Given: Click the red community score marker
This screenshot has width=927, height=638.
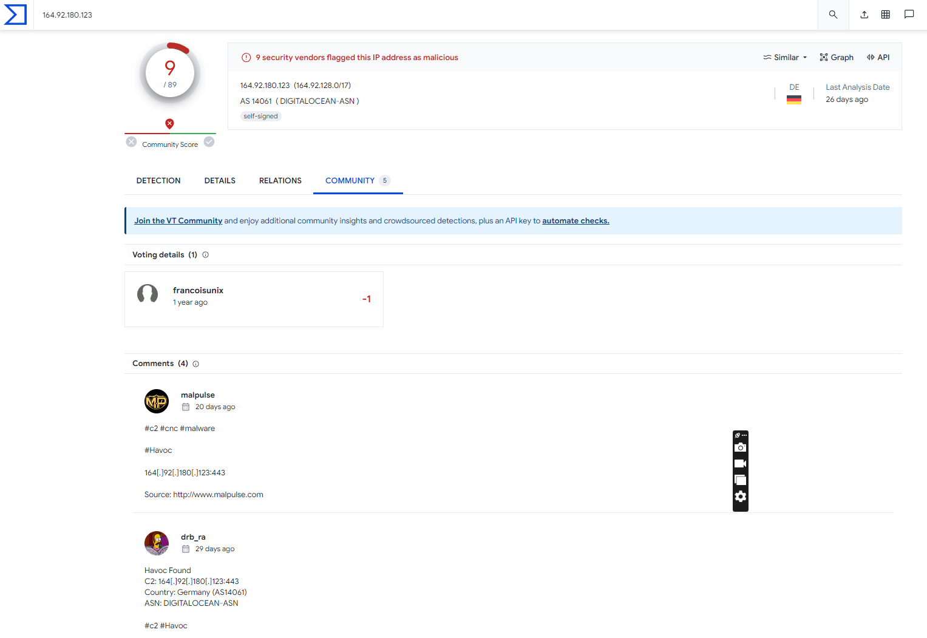Looking at the screenshot, I should (169, 124).
